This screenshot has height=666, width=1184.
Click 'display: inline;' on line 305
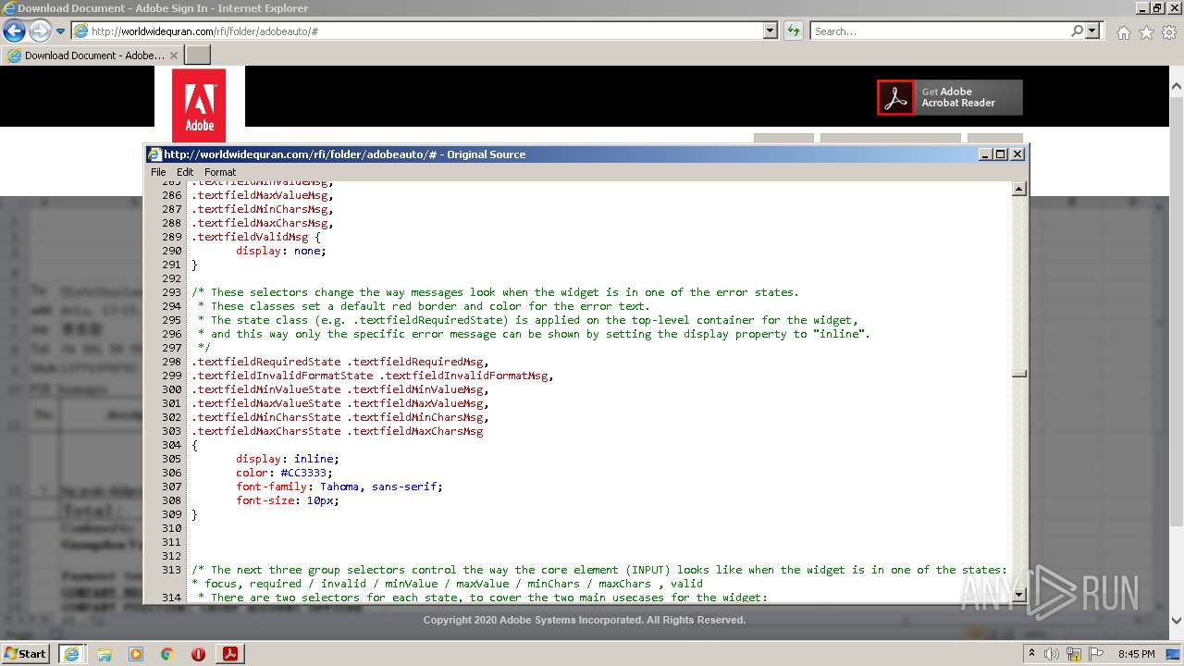click(288, 459)
